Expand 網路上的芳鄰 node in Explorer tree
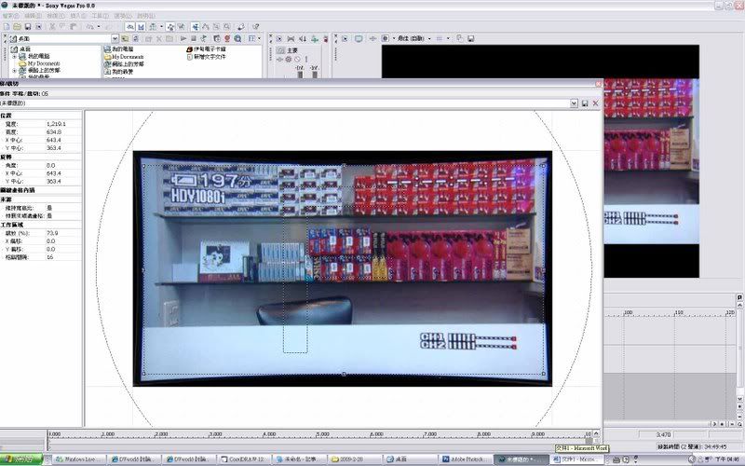 point(14,71)
